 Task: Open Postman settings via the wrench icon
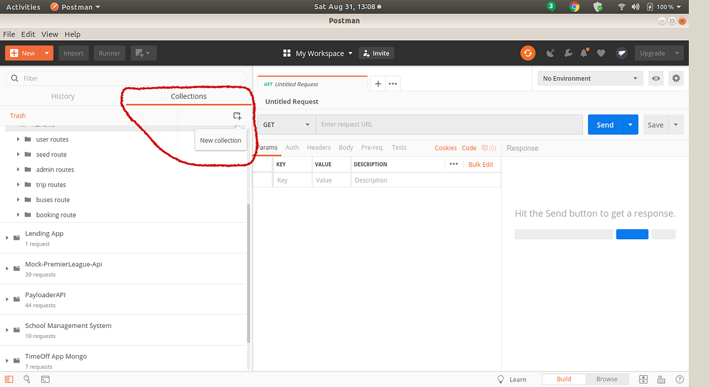[568, 53]
